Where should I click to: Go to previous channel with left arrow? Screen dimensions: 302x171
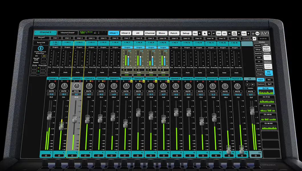(36, 32)
